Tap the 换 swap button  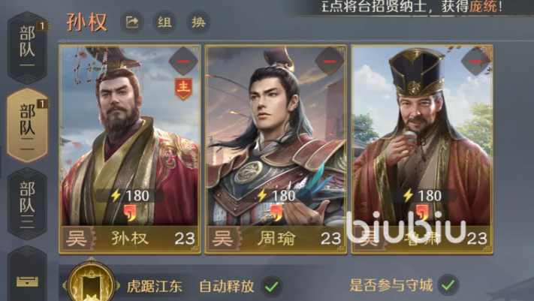198,23
